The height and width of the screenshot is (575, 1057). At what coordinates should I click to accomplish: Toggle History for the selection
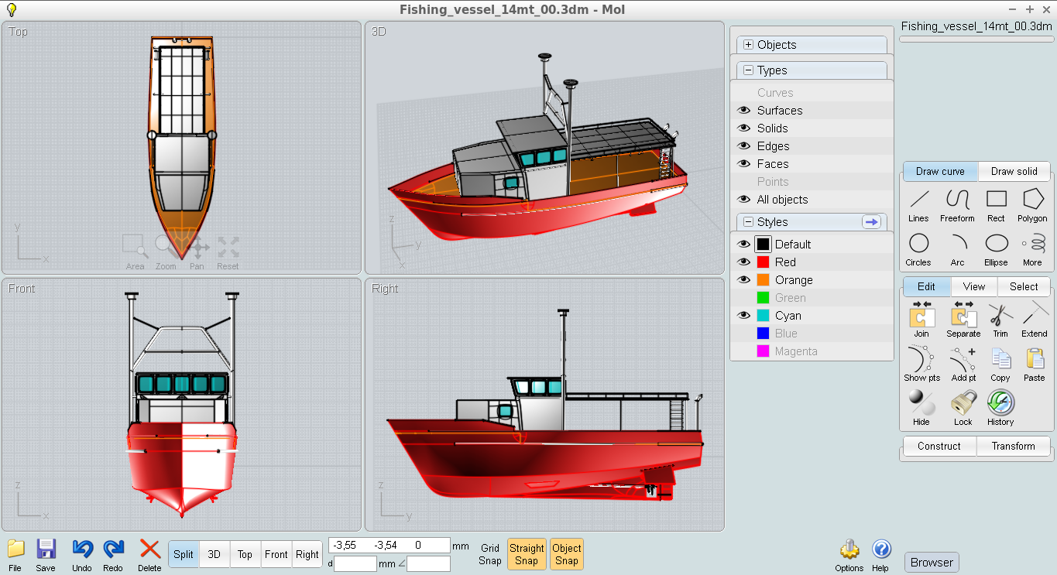pos(1000,408)
